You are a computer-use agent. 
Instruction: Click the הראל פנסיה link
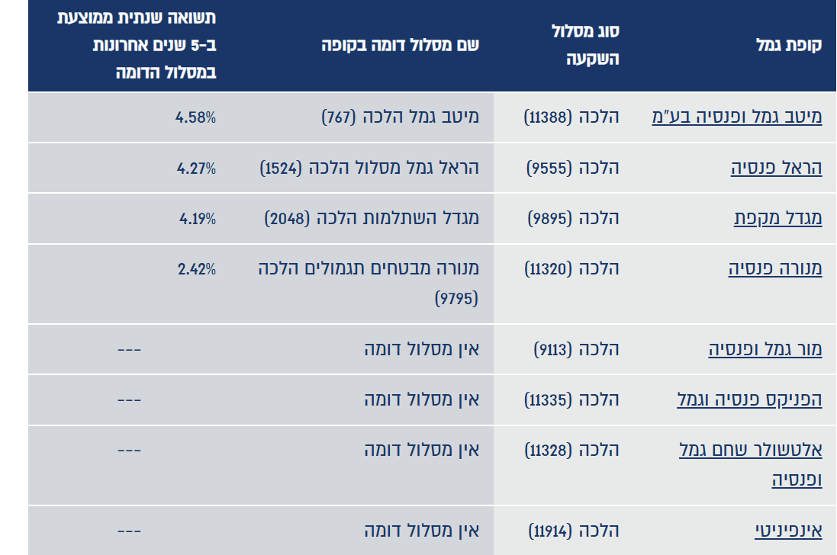point(776,168)
